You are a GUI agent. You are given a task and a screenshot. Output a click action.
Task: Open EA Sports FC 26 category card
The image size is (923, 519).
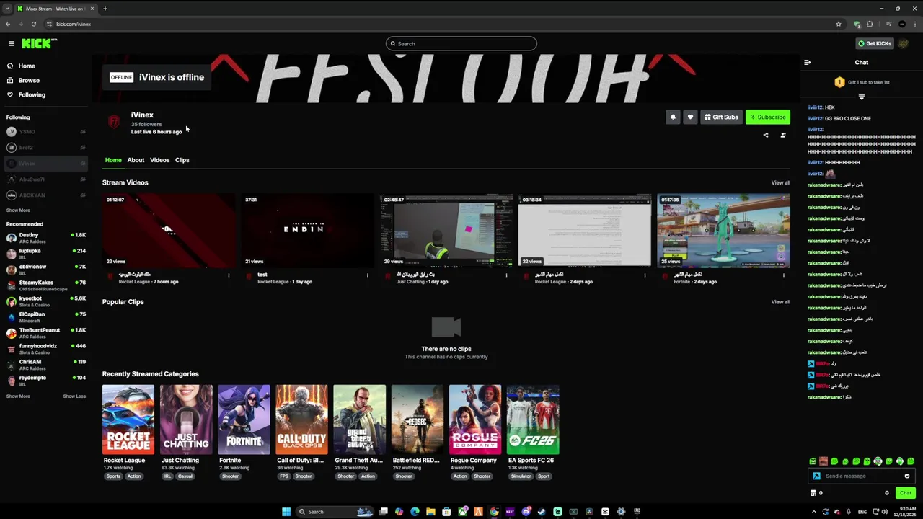click(x=533, y=420)
